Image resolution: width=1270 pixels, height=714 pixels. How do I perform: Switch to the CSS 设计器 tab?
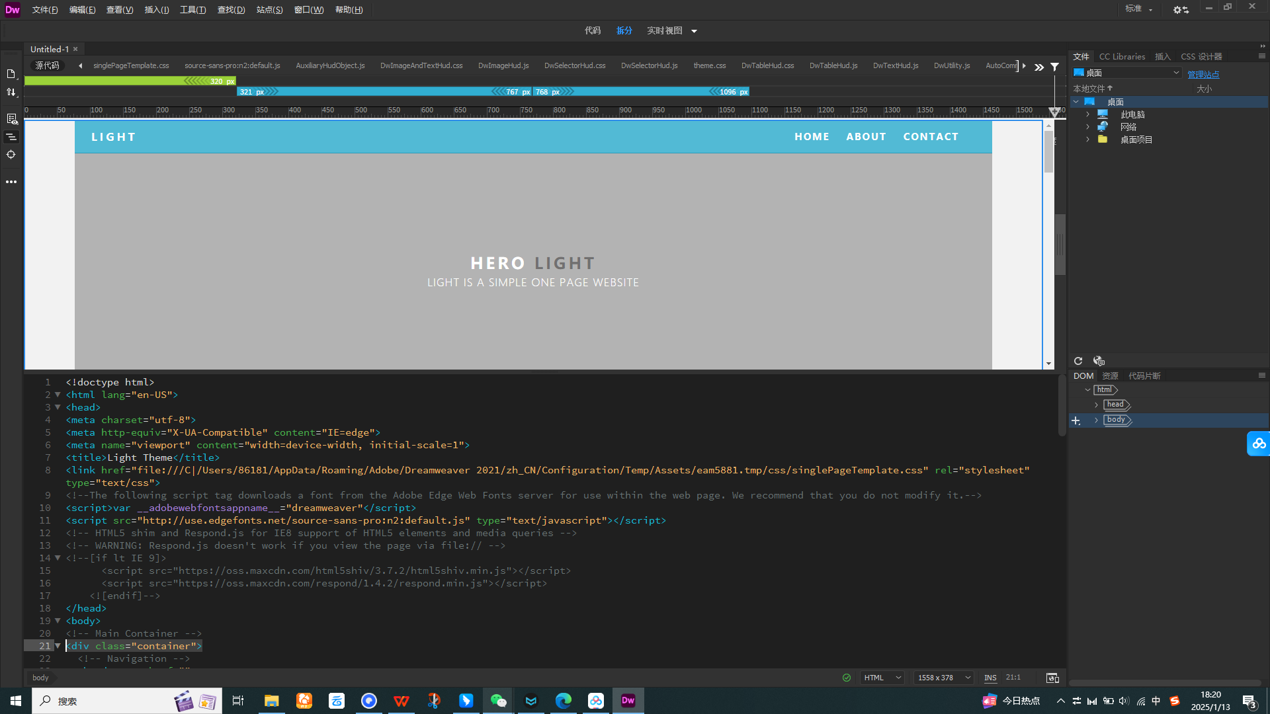coord(1201,57)
